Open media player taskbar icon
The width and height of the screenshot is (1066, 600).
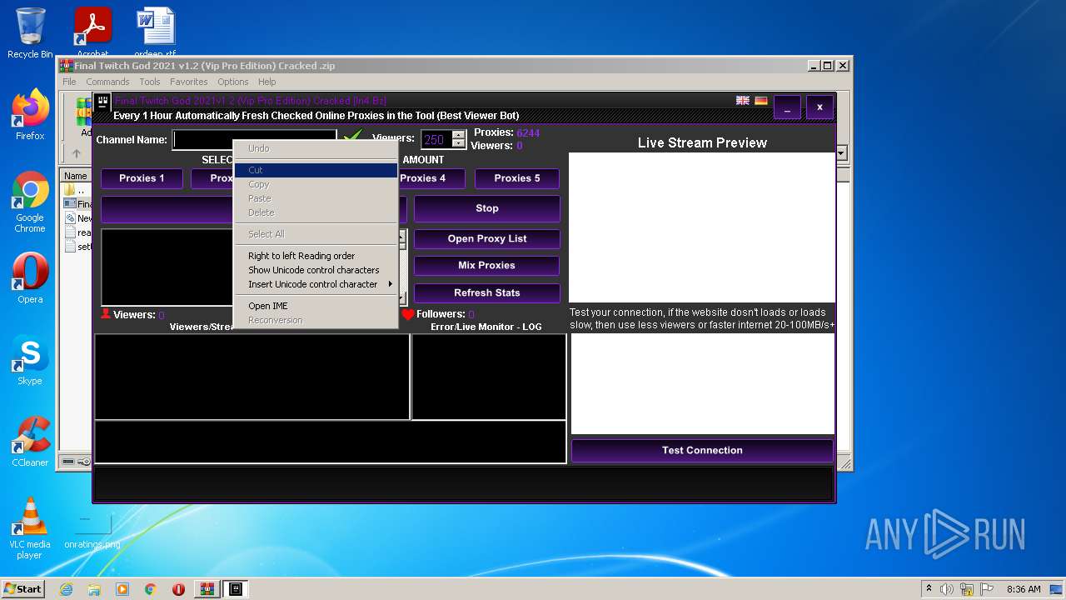(x=122, y=589)
